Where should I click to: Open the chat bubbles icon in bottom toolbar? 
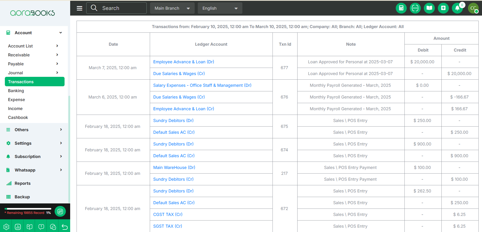click(x=53, y=227)
